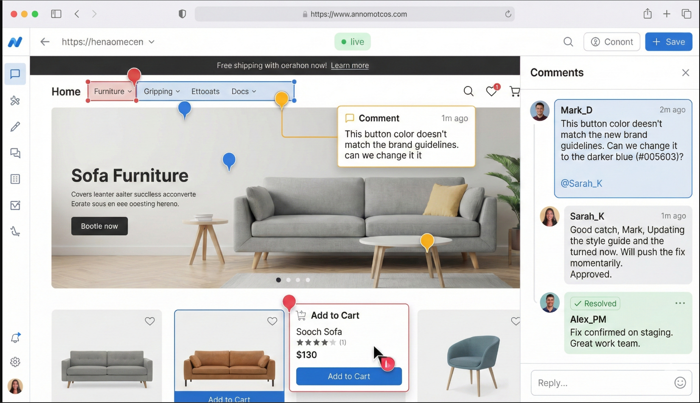Expand the URL selector showing henaomecen
Screen dimensions: 700x403
[152, 42]
